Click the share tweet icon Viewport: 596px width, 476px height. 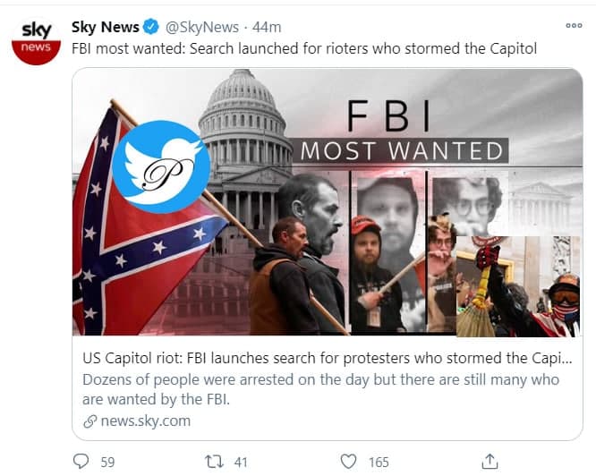pyautogui.click(x=489, y=462)
